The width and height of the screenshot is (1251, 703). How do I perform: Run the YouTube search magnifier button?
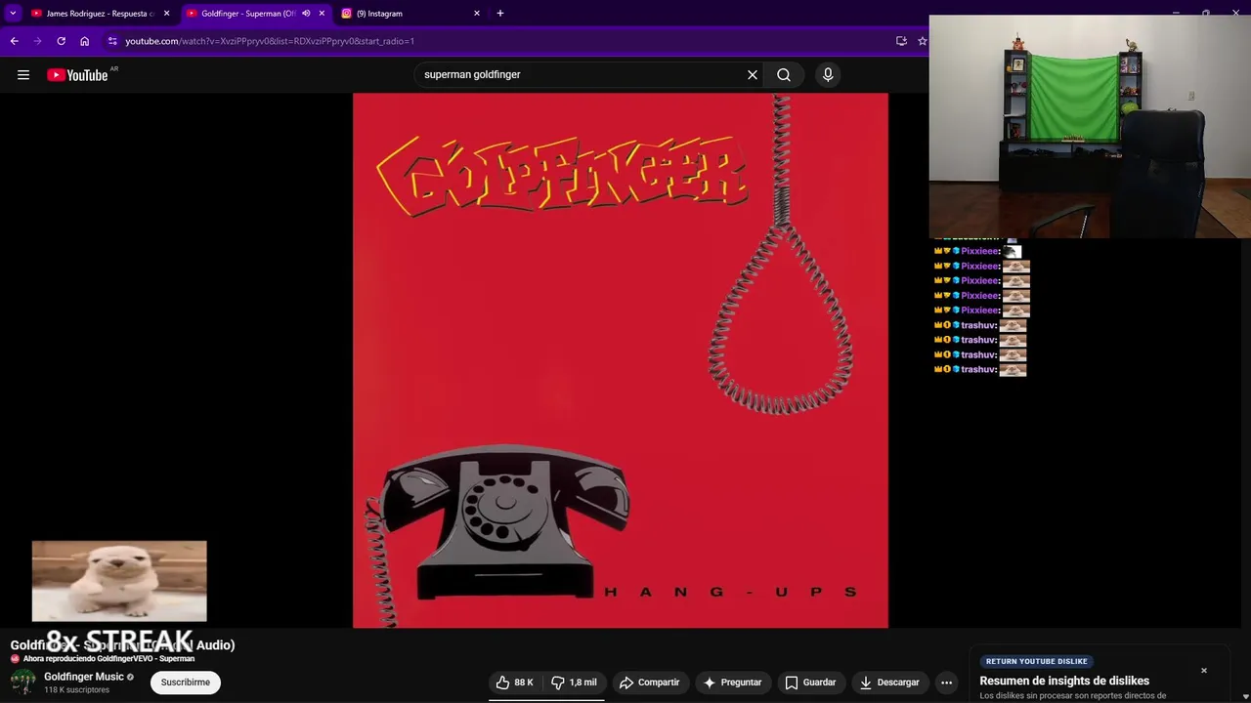784,75
